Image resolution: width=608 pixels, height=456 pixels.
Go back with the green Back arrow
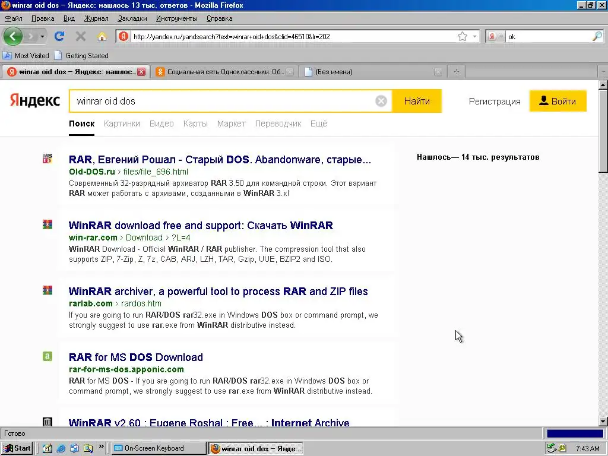pyautogui.click(x=13, y=36)
